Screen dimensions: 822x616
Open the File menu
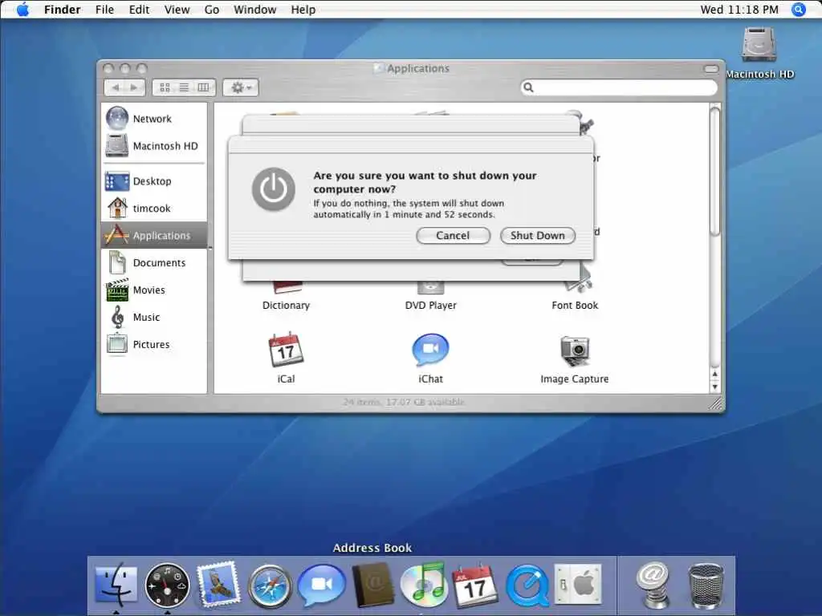click(105, 10)
